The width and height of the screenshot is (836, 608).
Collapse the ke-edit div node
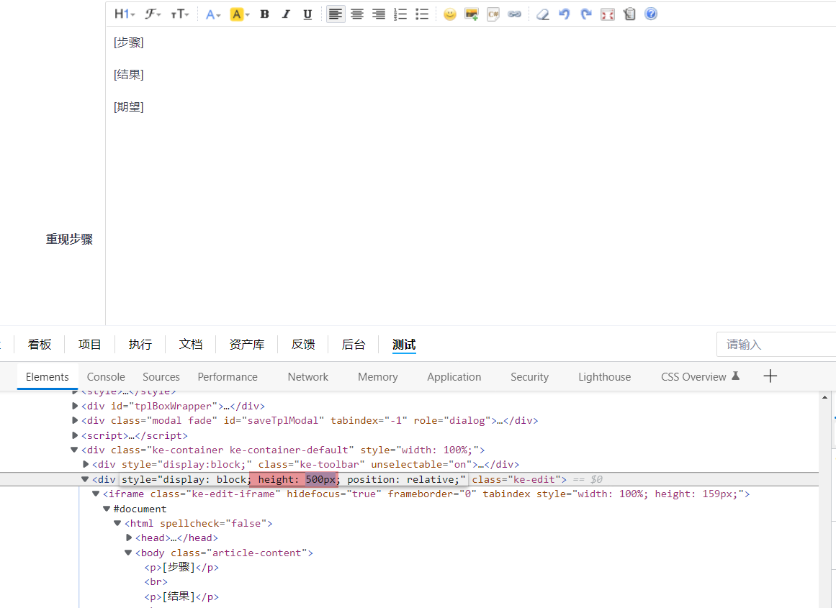pos(85,479)
